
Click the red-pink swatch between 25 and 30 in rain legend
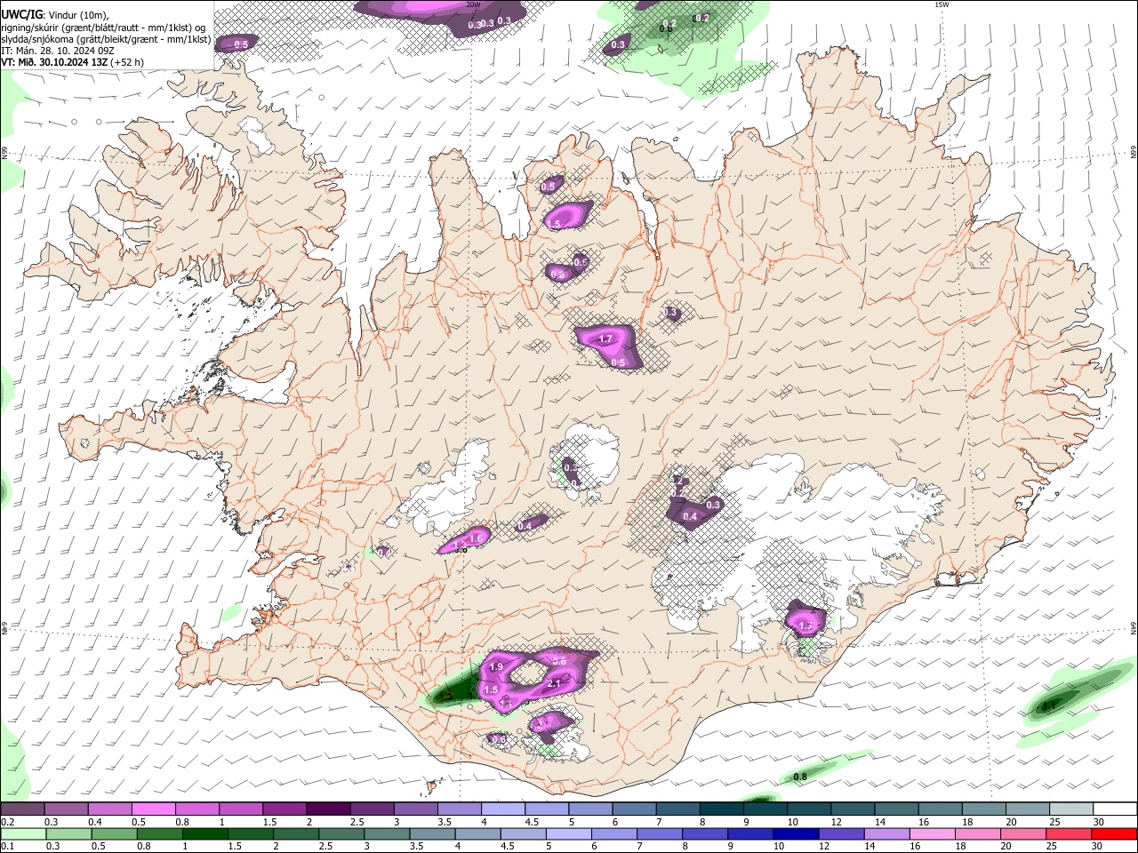point(1069,833)
